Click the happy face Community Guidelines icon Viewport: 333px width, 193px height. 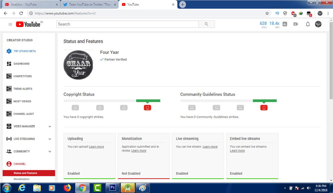pyautogui.click(x=264, y=107)
